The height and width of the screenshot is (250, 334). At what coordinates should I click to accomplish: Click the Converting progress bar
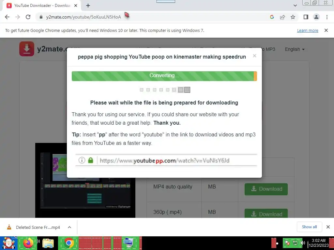(x=164, y=76)
